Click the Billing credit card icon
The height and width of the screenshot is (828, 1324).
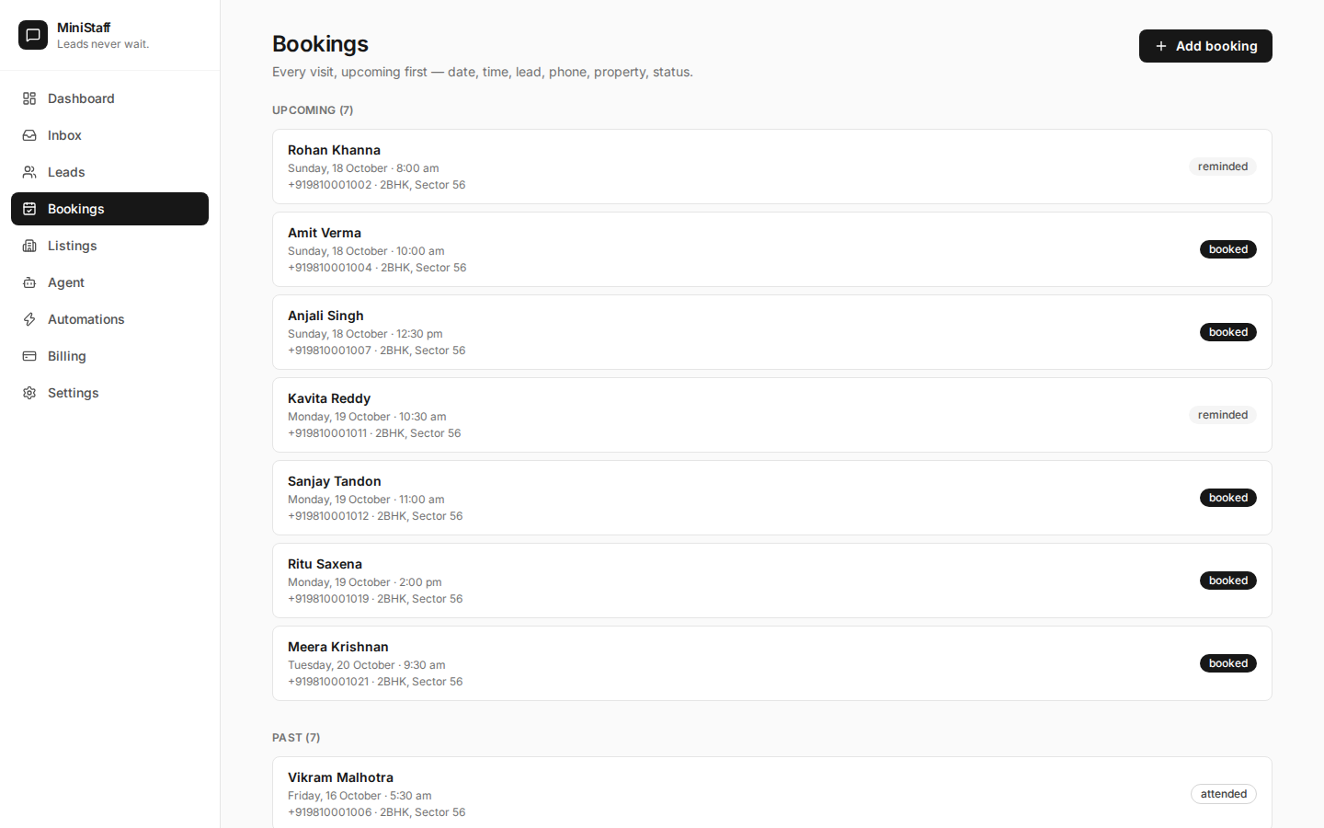[29, 356]
